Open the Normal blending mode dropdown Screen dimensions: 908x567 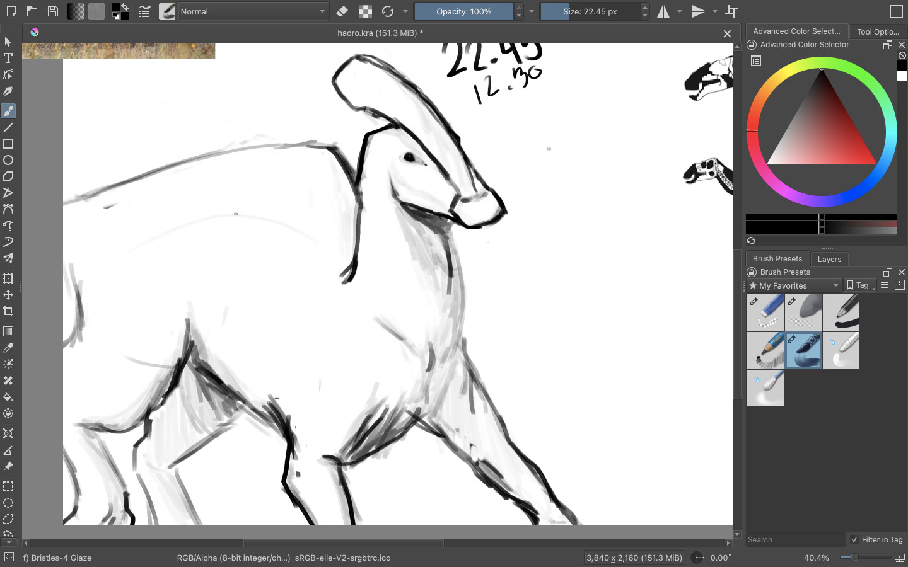tap(253, 11)
